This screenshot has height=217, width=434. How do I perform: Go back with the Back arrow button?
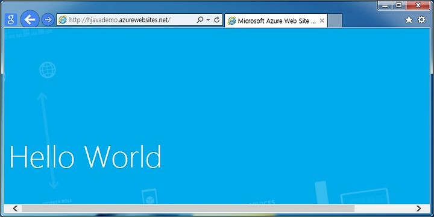pyautogui.click(x=30, y=19)
